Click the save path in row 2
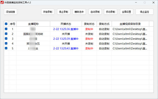Viewport: 158px width, 99px height. pyautogui.click(x=130, y=34)
